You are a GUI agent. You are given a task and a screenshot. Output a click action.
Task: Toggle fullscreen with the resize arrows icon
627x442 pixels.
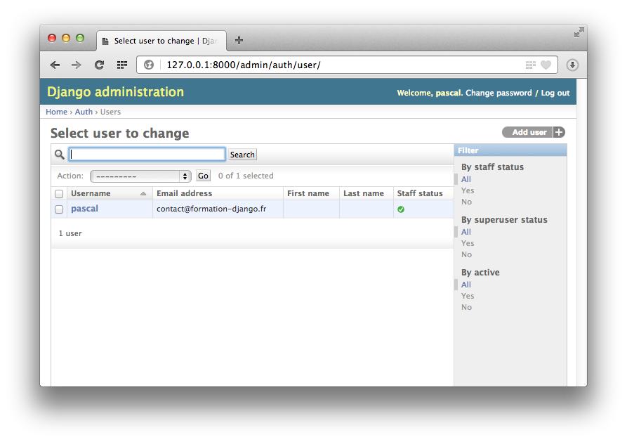click(579, 32)
